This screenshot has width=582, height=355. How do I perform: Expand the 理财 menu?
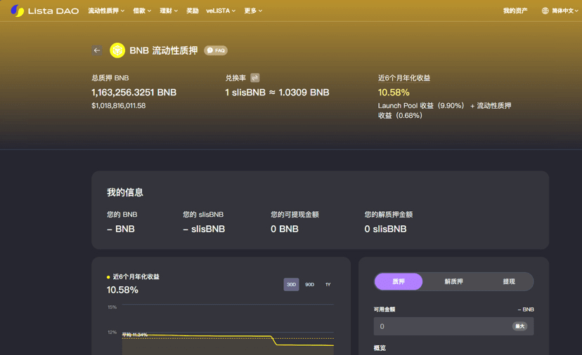point(169,11)
